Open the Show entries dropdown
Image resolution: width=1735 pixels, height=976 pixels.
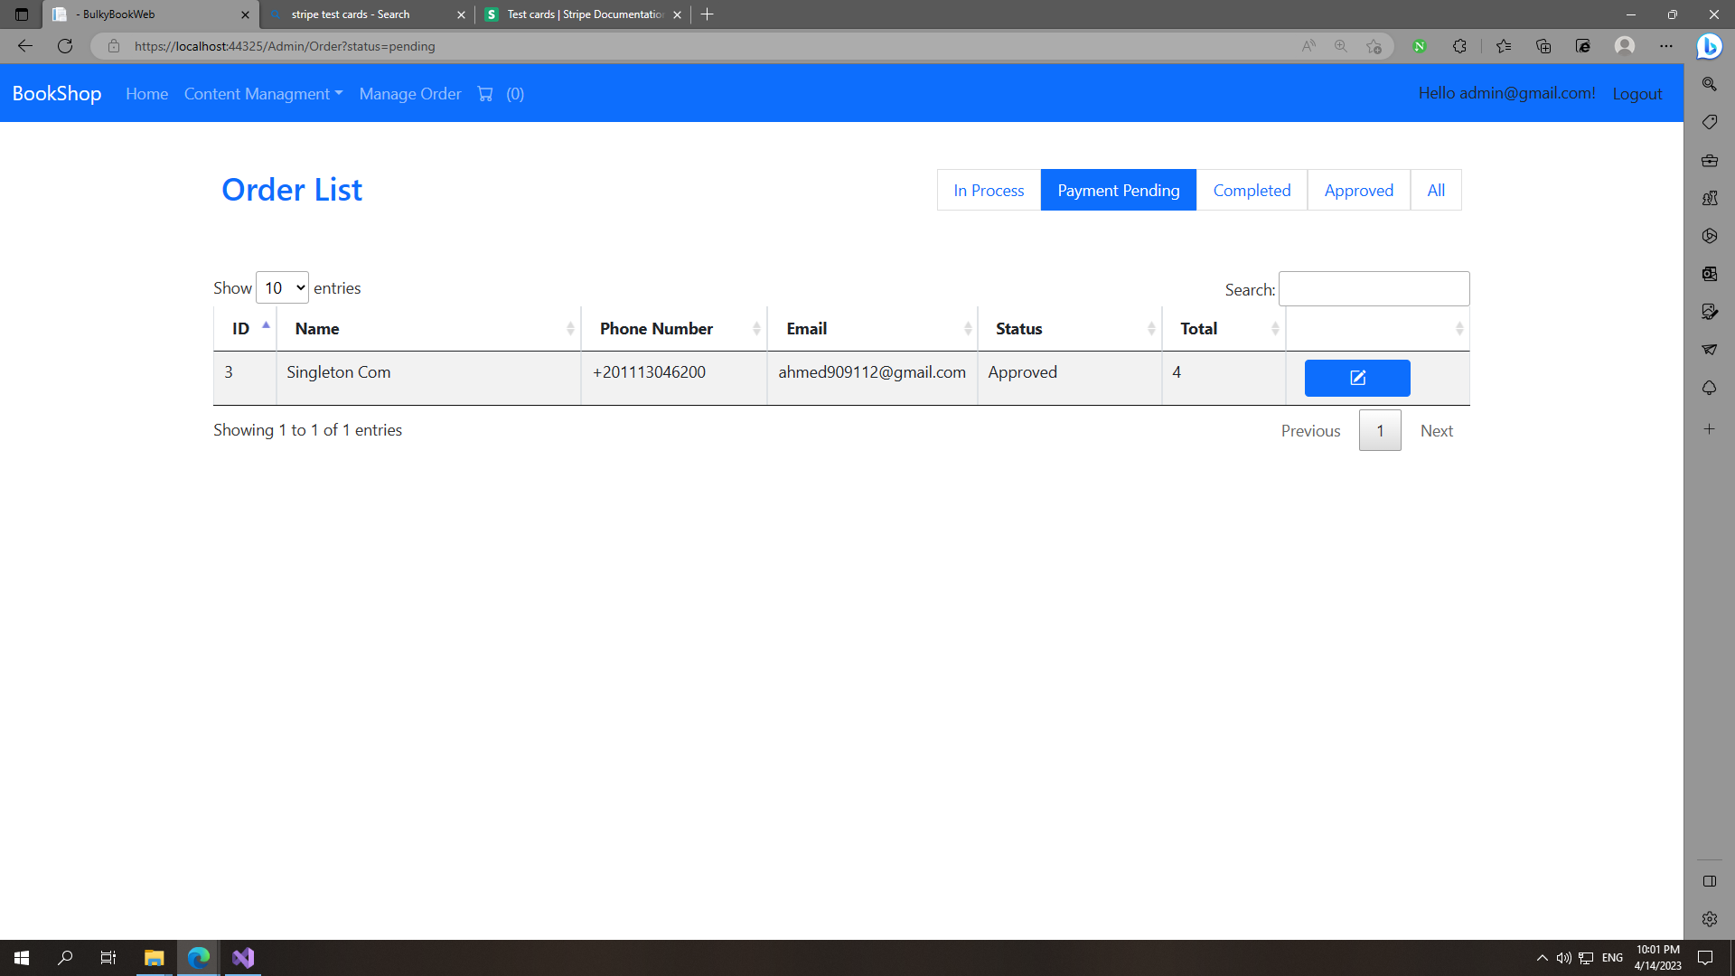[282, 287]
